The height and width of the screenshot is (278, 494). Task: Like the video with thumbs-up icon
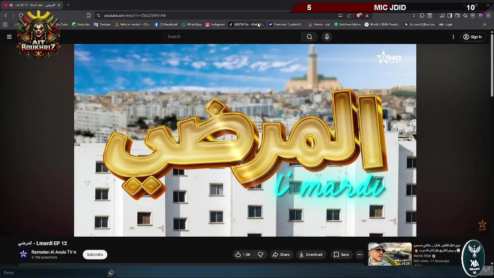pyautogui.click(x=243, y=254)
